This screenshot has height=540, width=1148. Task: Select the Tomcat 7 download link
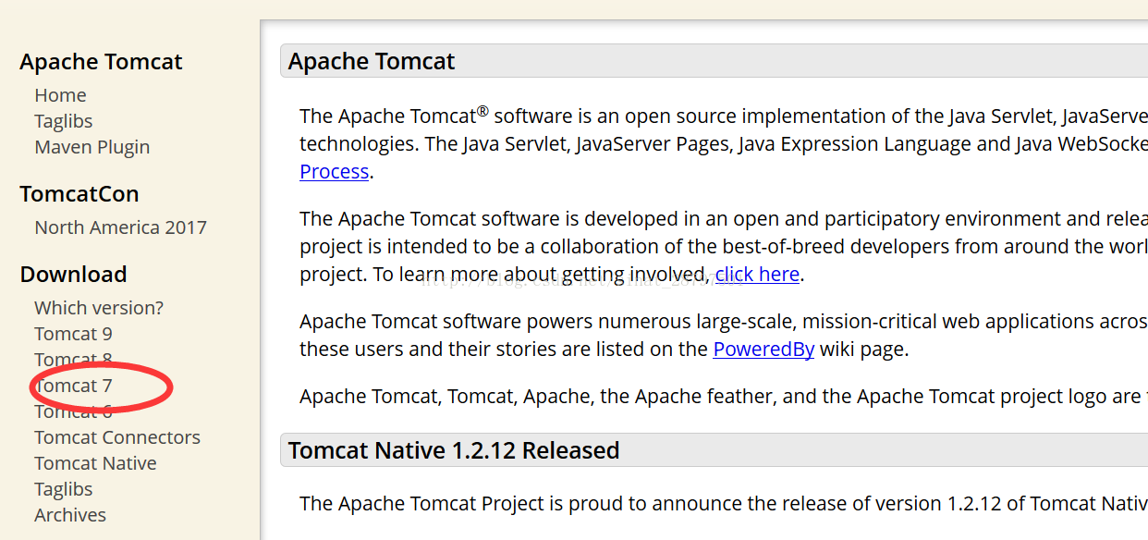pos(73,386)
